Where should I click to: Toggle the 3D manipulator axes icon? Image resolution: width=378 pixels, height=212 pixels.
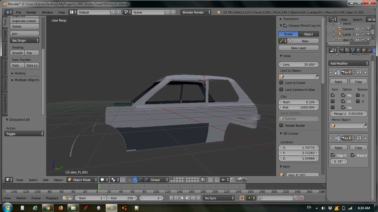129,180
